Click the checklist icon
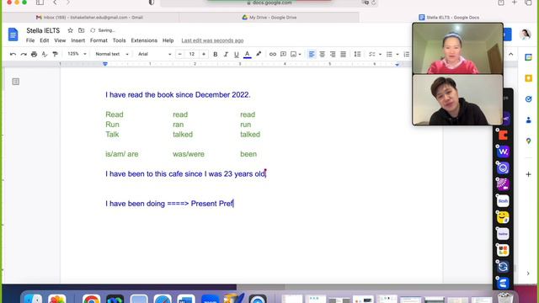Viewport: 539px width, 303px height. click(372, 54)
